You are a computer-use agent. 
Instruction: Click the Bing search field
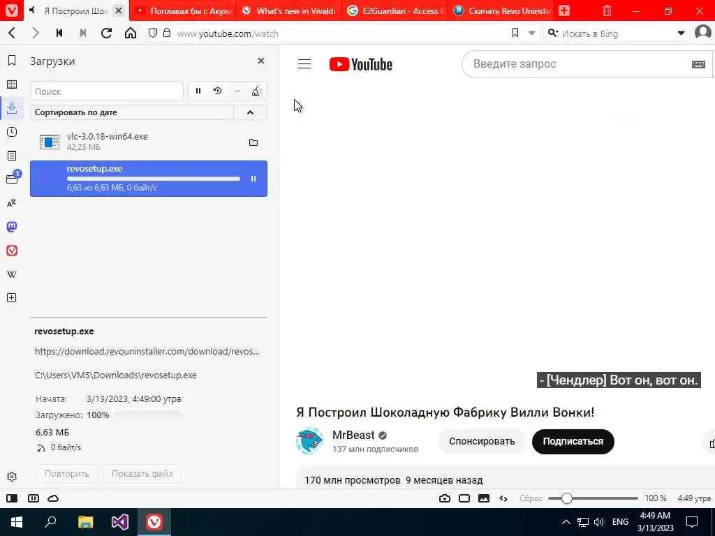pyautogui.click(x=616, y=33)
